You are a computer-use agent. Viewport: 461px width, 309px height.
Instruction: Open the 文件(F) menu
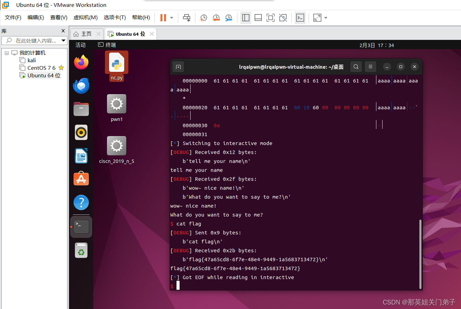pyautogui.click(x=13, y=18)
